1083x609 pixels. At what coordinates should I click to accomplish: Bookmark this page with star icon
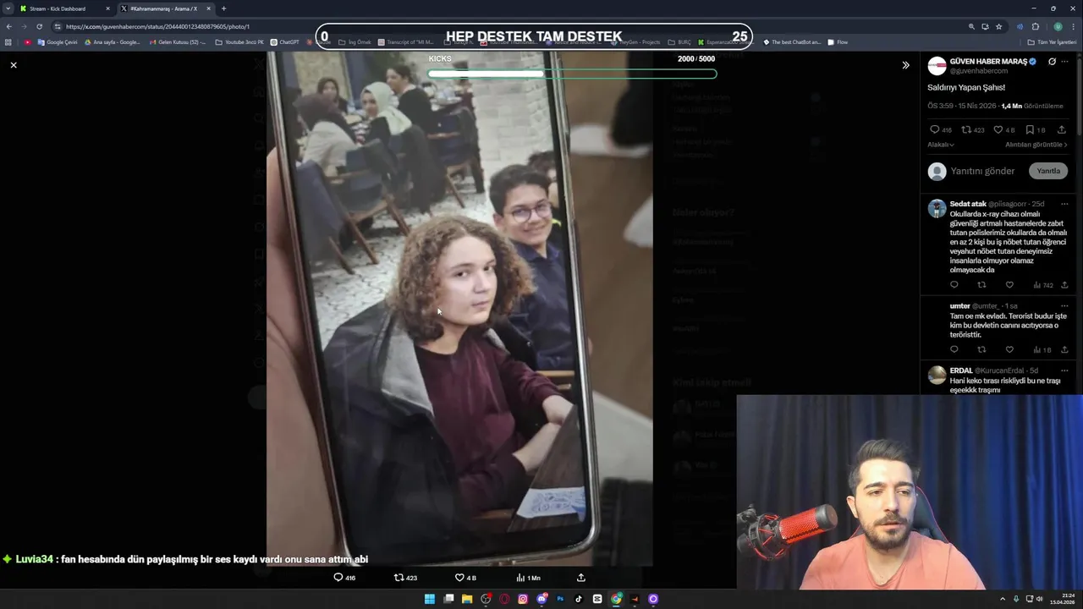pos(998,26)
